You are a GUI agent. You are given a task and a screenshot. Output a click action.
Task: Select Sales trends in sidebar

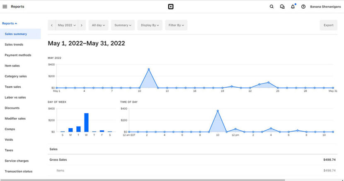tap(14, 44)
